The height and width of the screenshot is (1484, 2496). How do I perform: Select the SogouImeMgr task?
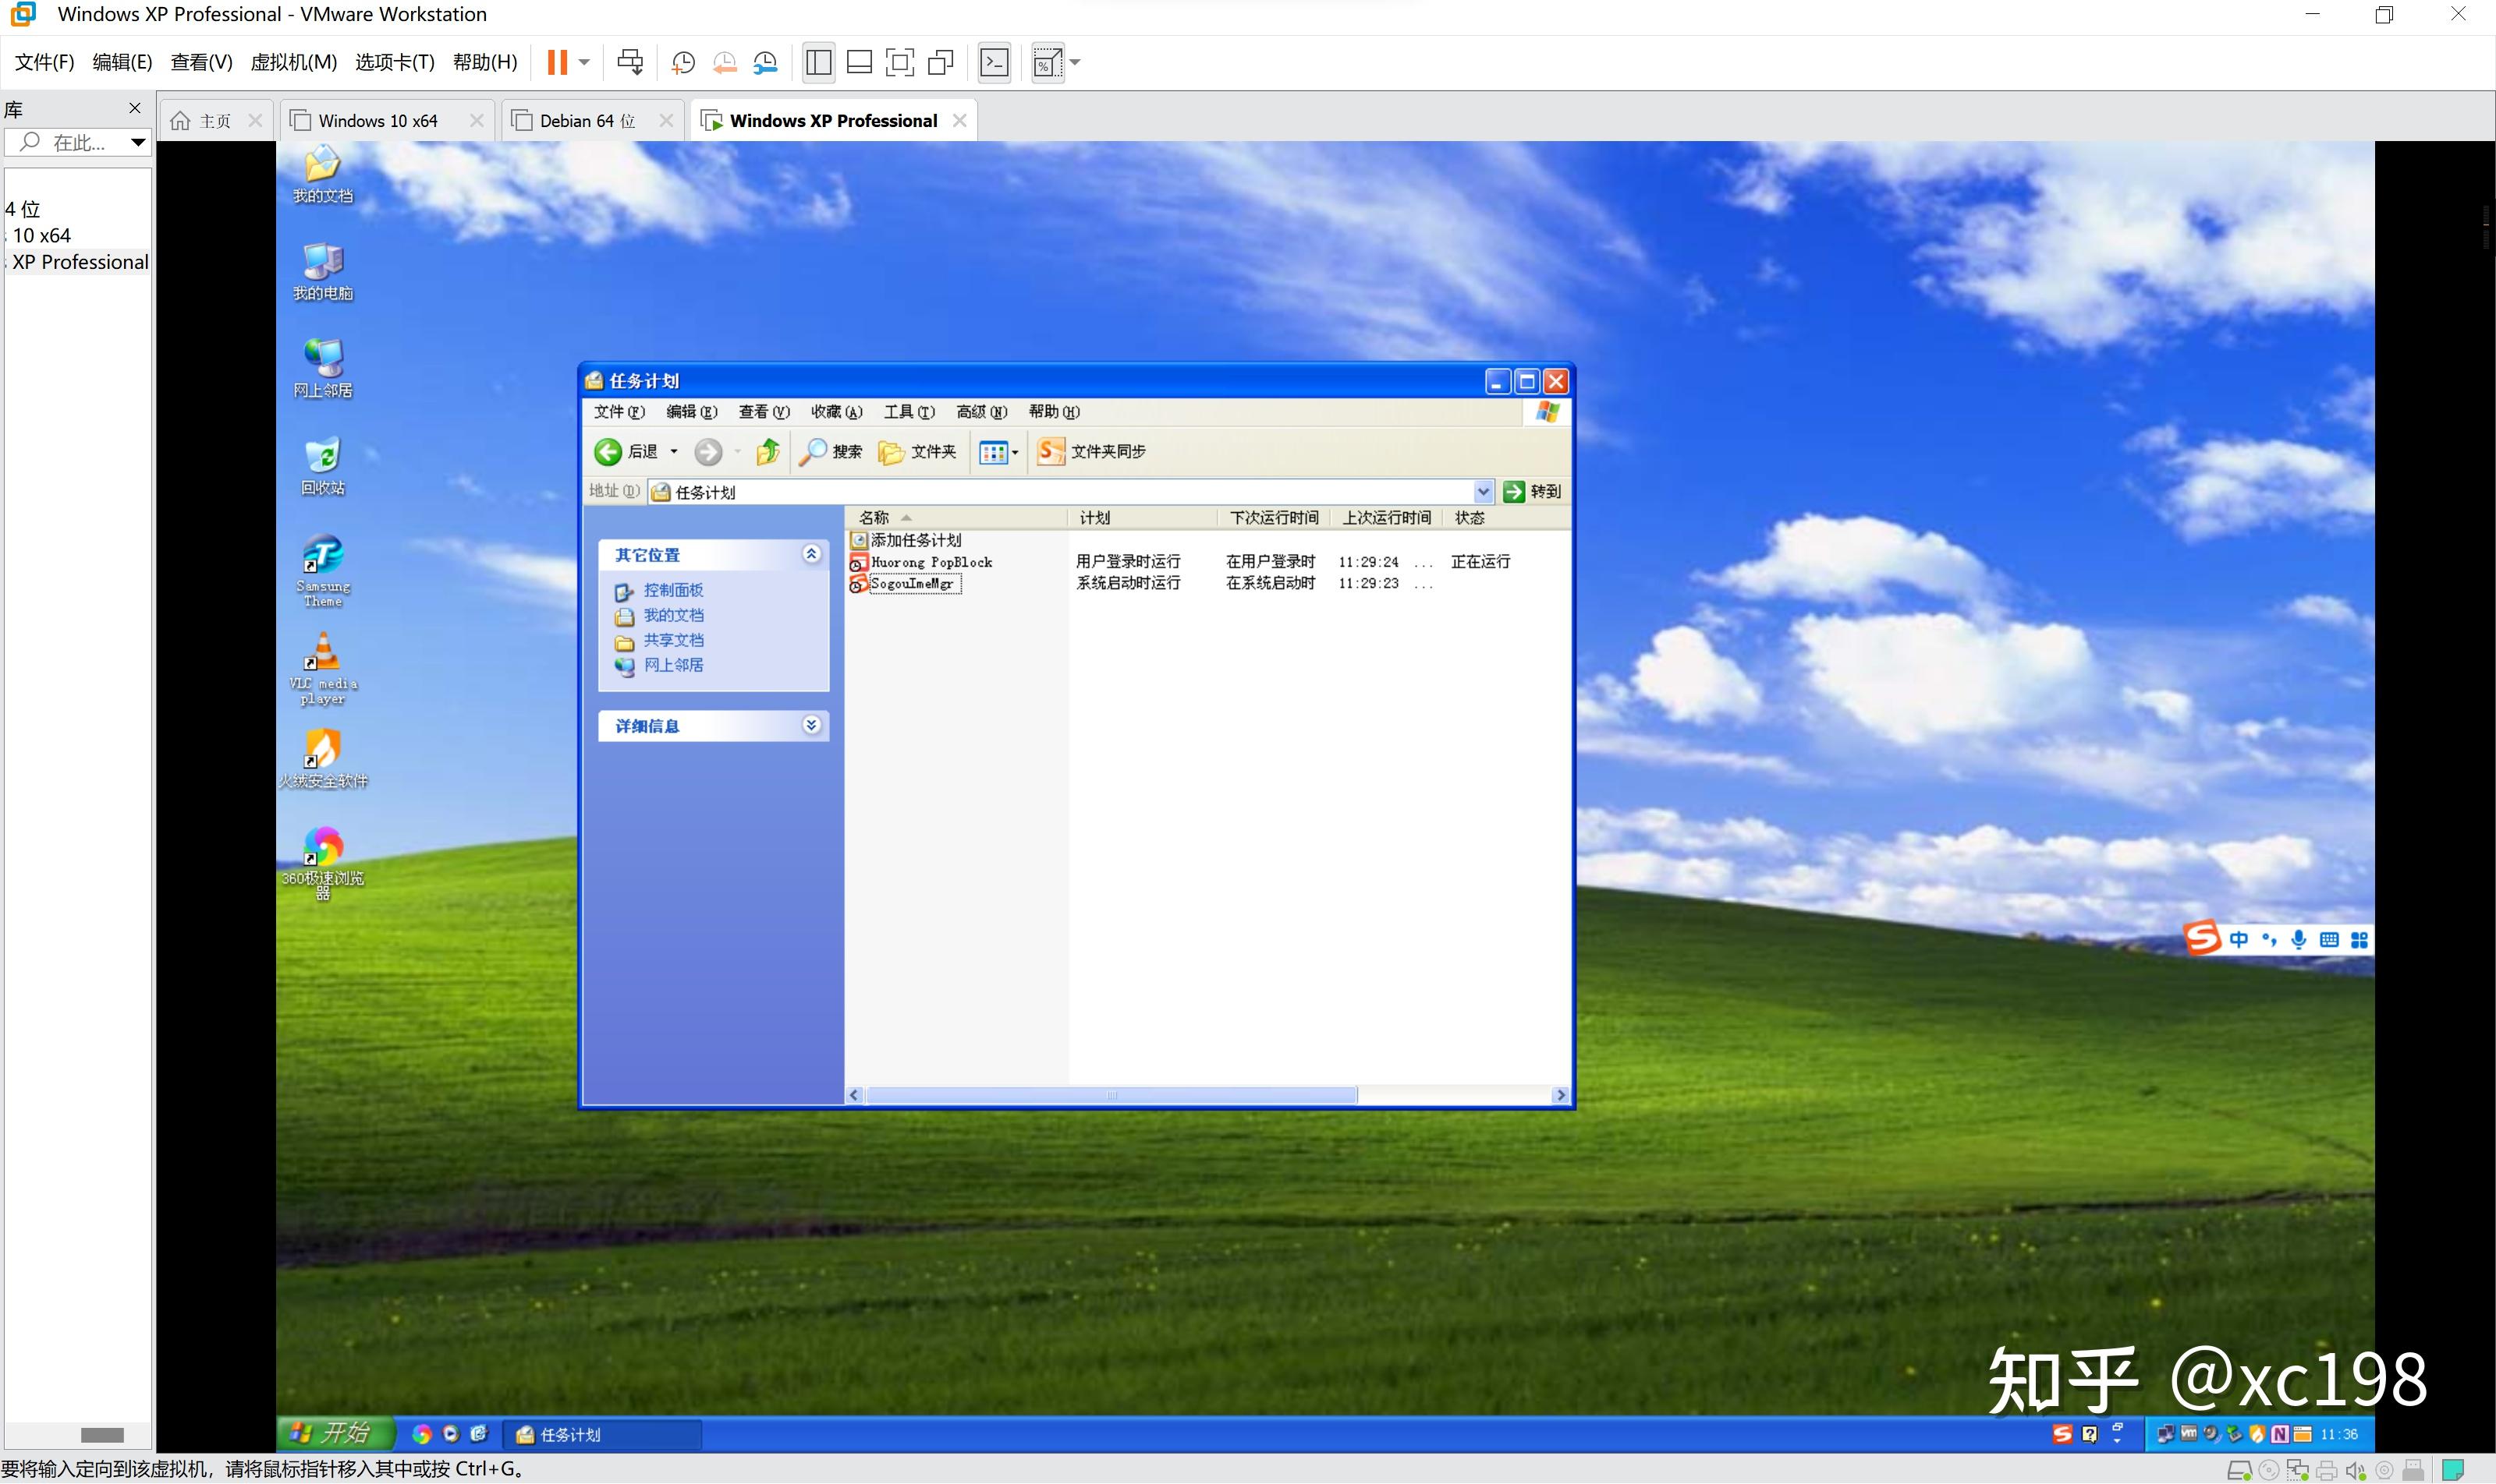point(905,584)
